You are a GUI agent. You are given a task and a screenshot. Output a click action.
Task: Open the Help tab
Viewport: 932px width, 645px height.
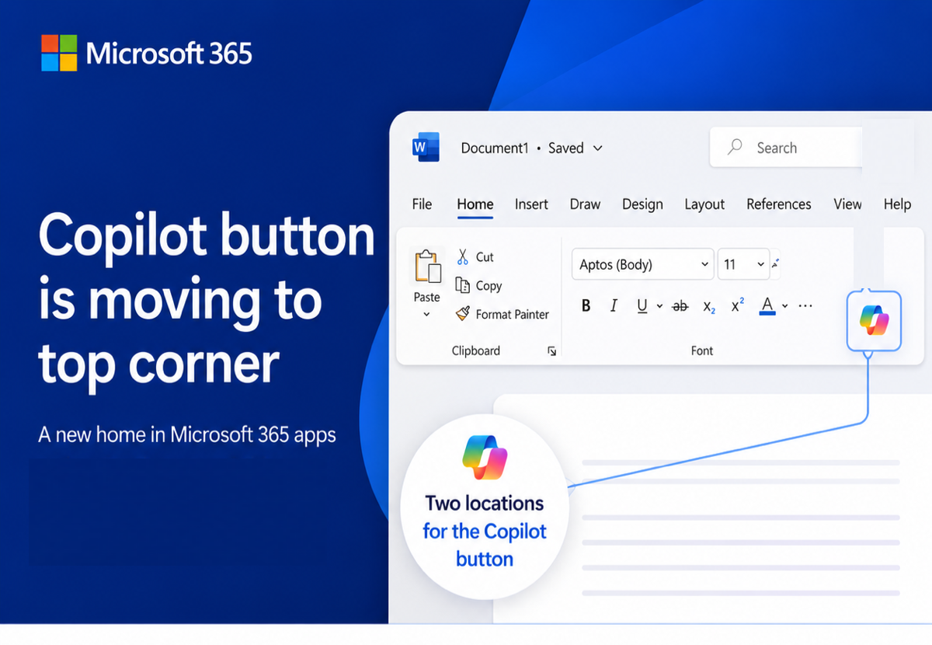(897, 204)
